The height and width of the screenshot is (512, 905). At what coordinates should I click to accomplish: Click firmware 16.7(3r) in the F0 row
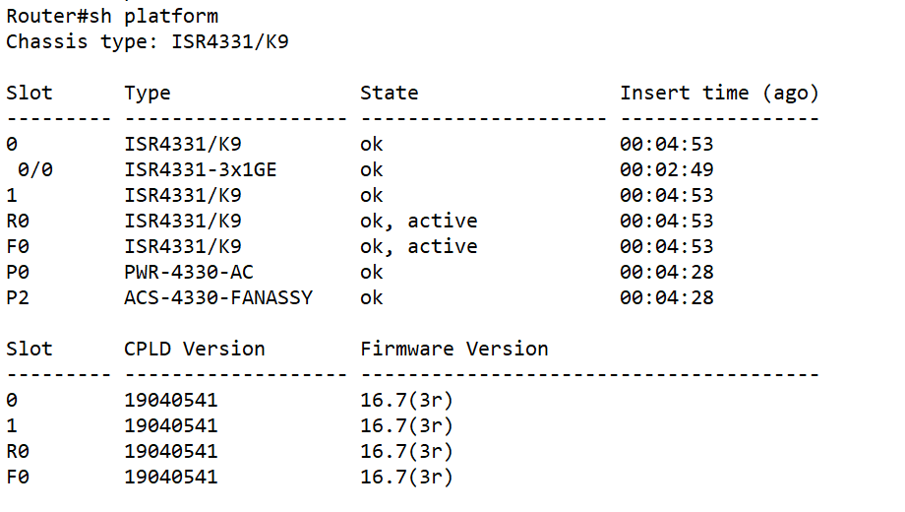tap(406, 477)
